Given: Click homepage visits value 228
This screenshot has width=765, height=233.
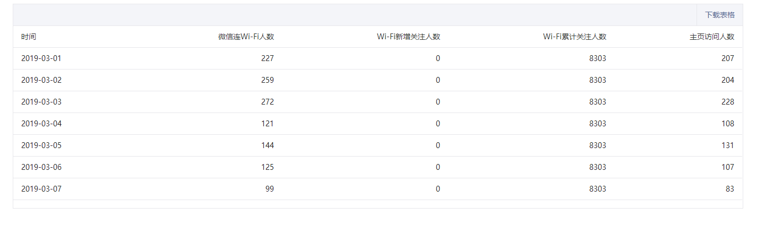Looking at the screenshot, I should (728, 102).
